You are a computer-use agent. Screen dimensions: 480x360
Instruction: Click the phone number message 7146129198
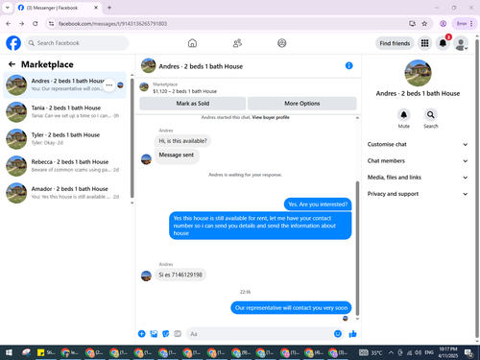pyautogui.click(x=180, y=275)
